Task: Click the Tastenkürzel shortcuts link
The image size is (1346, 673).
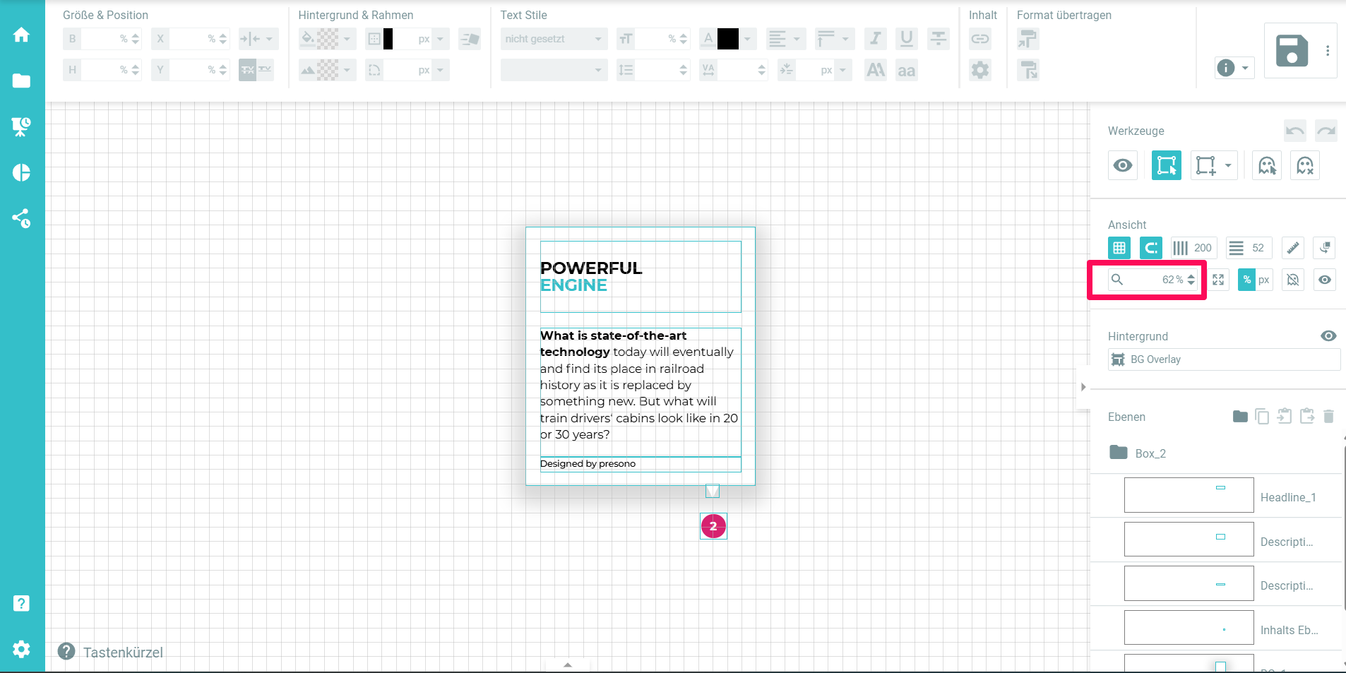Action: (123, 652)
